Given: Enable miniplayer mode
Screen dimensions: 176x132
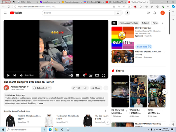Looking at the screenshot, I should 90,75.
